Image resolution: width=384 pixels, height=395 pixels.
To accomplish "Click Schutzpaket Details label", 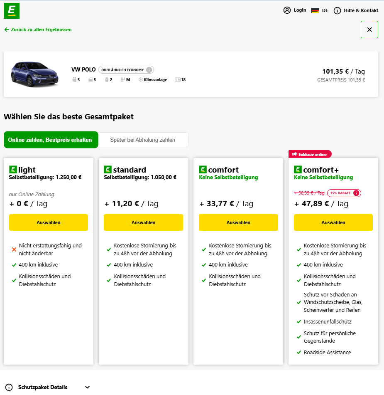I will coord(43,387).
